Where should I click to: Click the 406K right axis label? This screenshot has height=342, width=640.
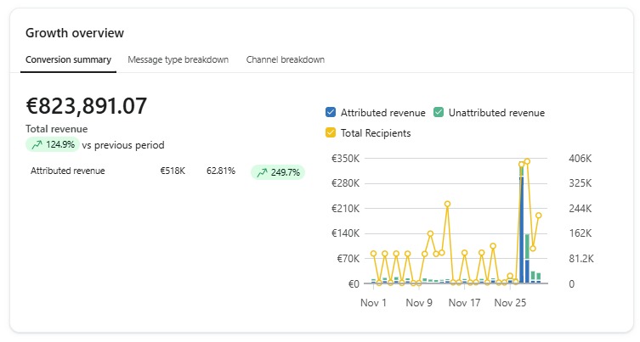[580, 158]
